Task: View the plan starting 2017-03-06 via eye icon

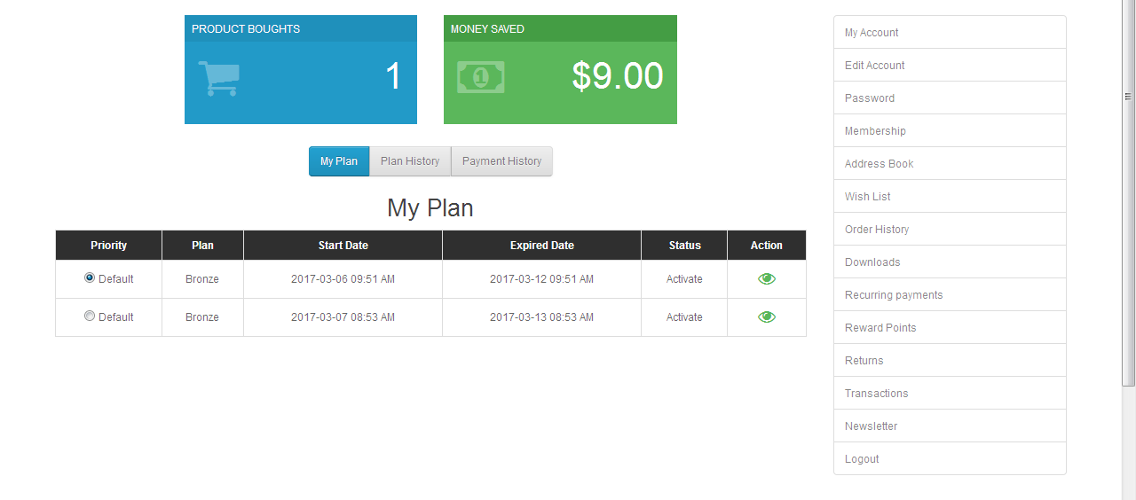Action: click(767, 278)
